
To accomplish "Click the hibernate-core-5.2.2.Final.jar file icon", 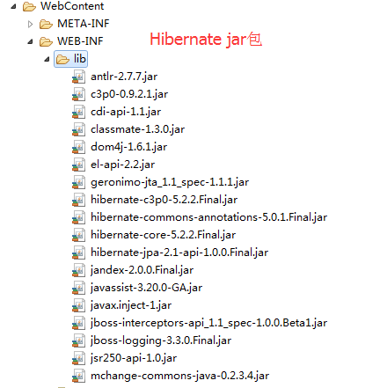I will (x=78, y=235).
